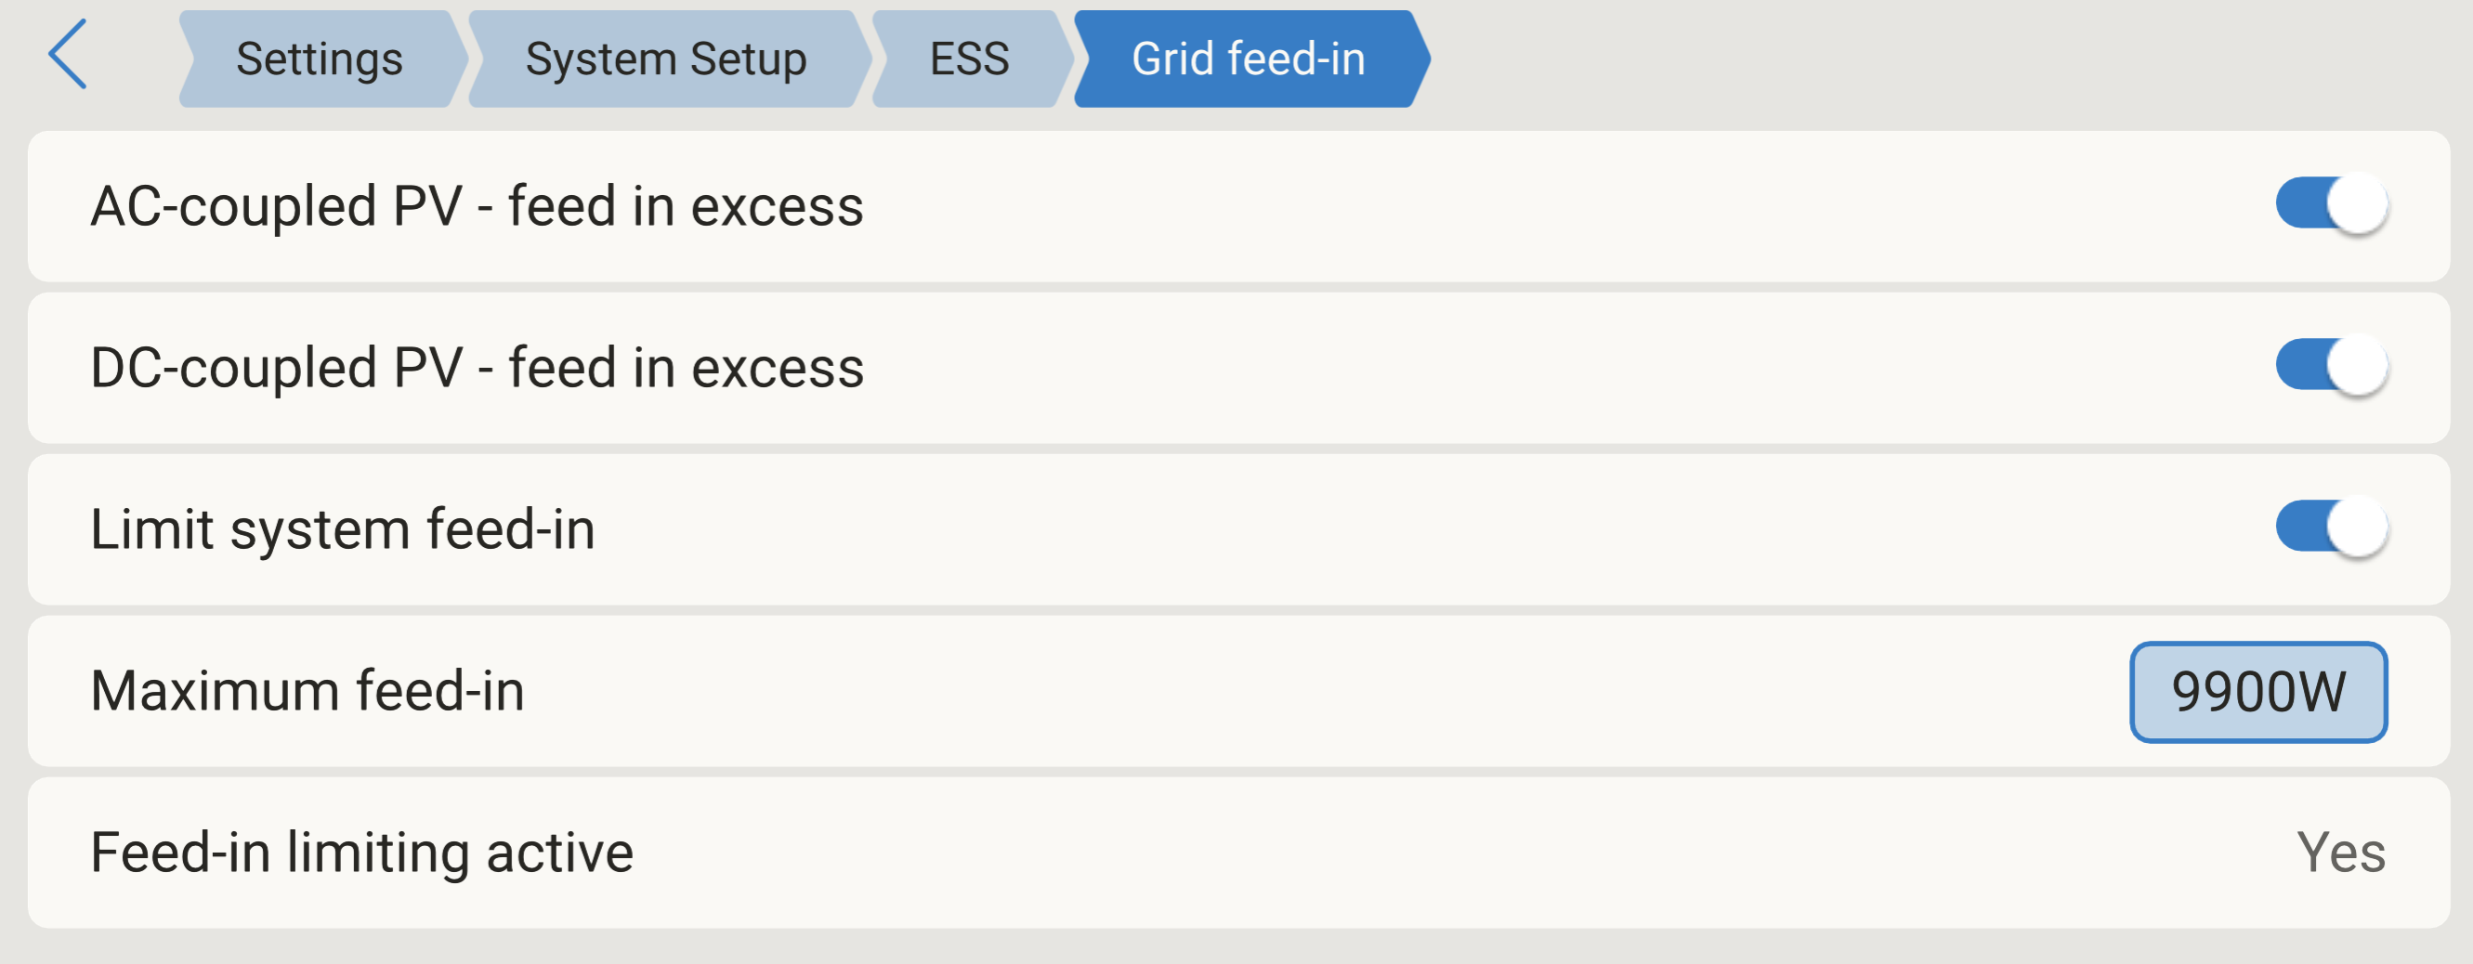Click the "Maximum feed-in" label text

307,690
